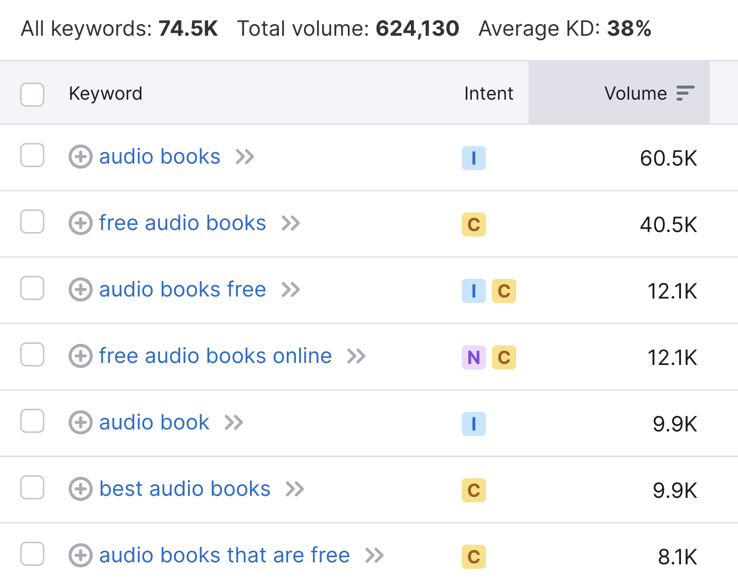Click the plus icon next to 'audio books free'
The height and width of the screenshot is (588, 738).
click(80, 289)
